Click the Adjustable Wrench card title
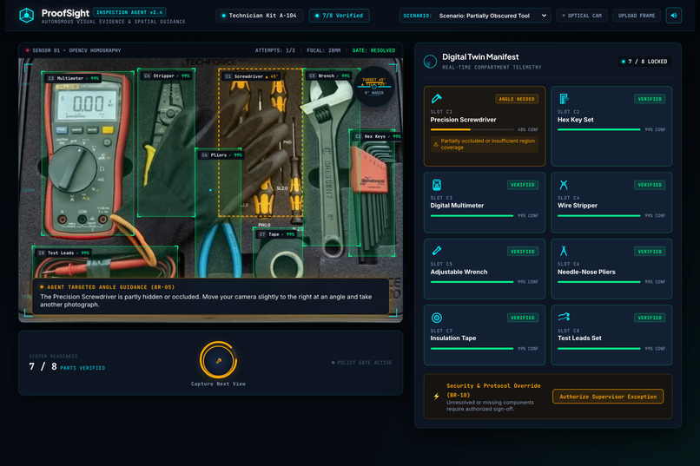Image resolution: width=700 pixels, height=466 pixels. click(459, 272)
